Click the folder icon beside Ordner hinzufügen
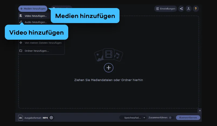Image resolution: width=217 pixels, height=126 pixels. point(21,51)
